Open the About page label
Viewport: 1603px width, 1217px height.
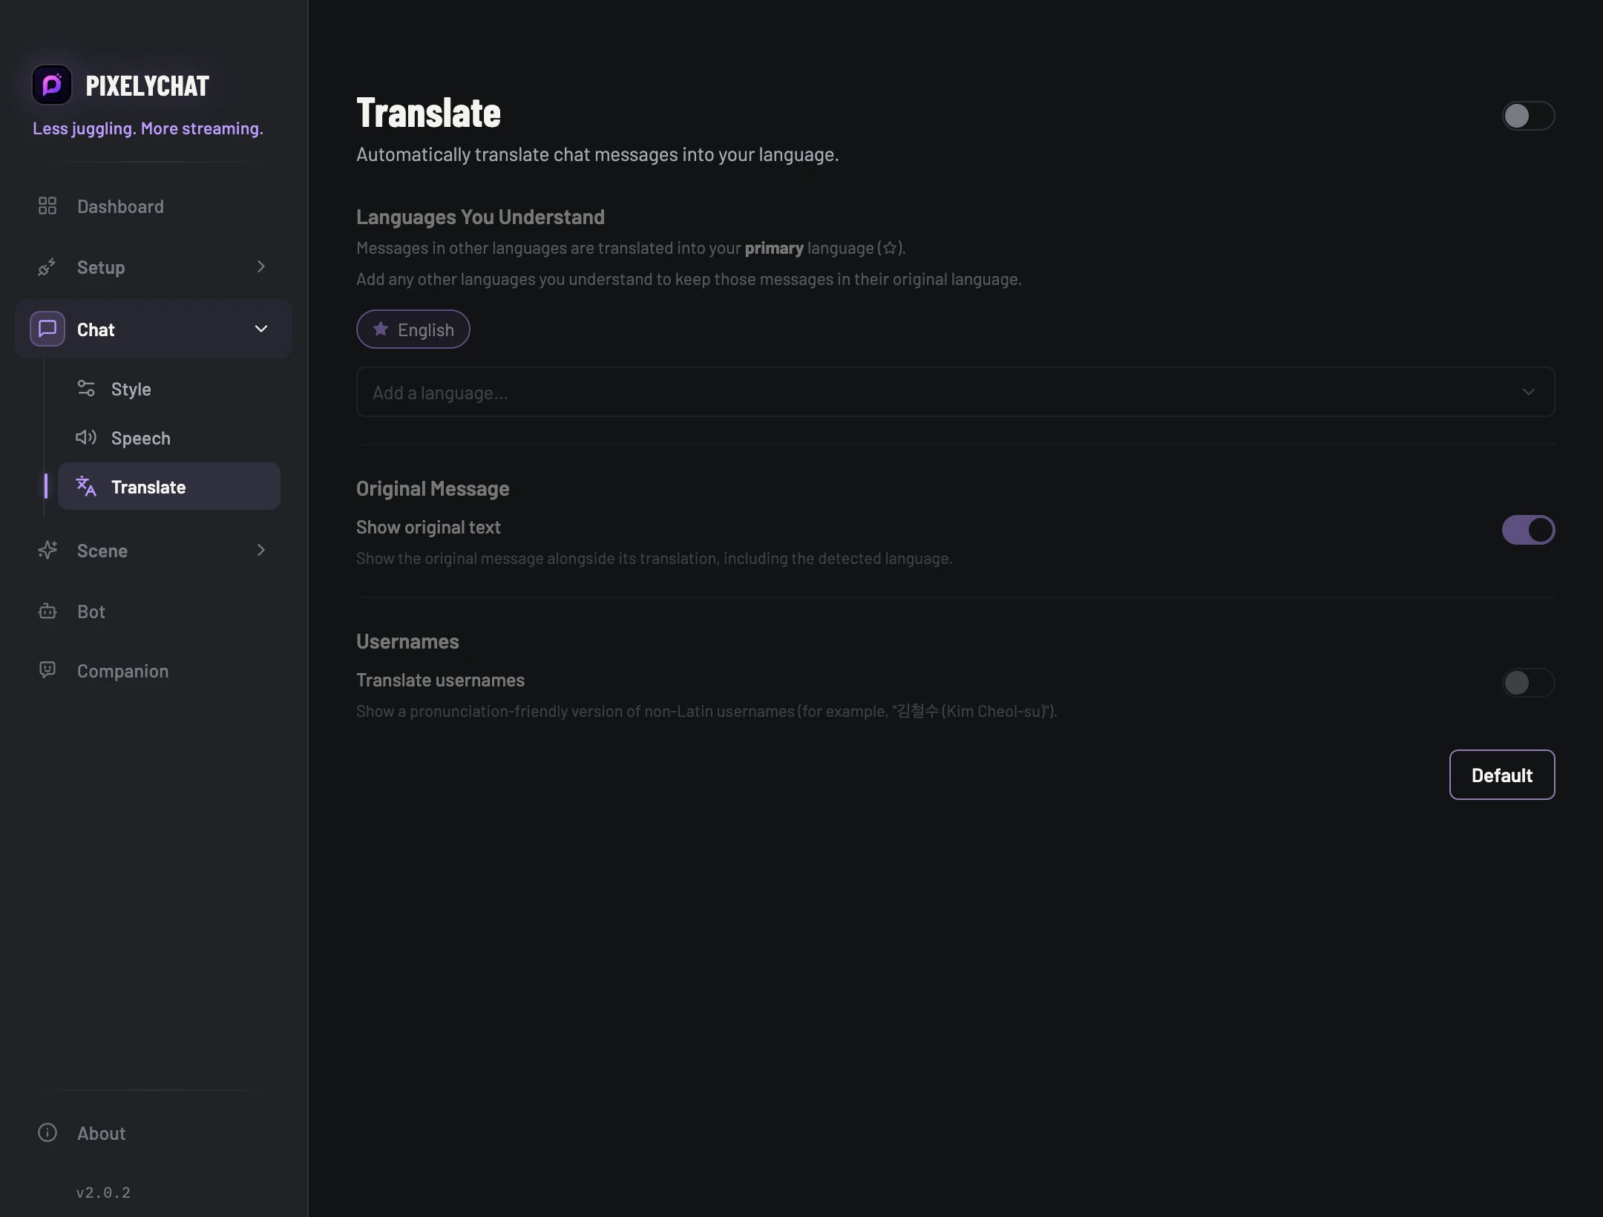(101, 1133)
